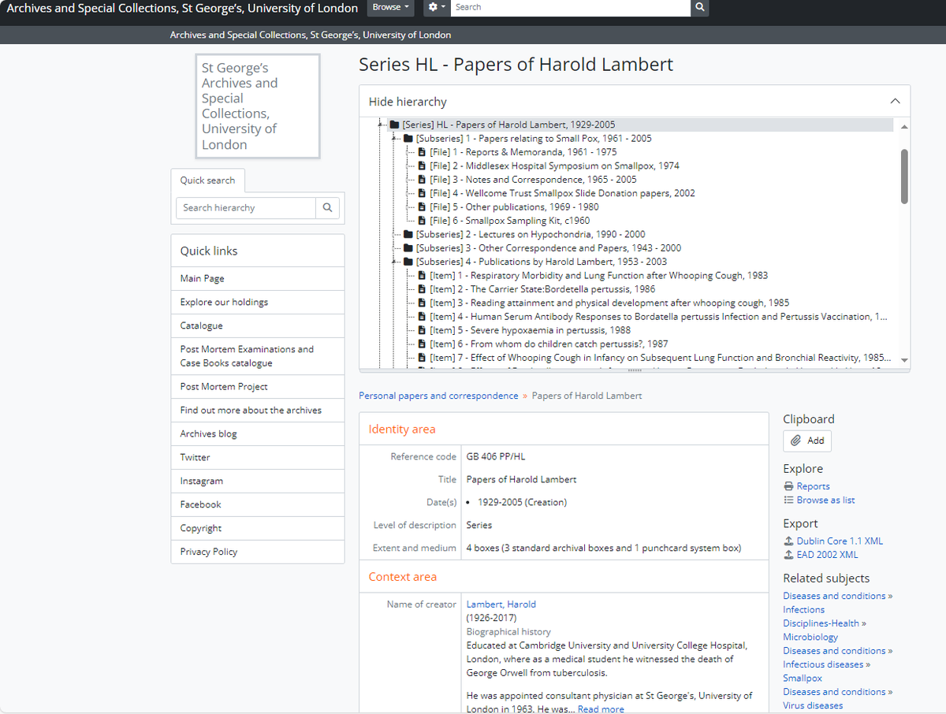Export EAD 2002 XML
946x714 pixels.
click(x=827, y=555)
